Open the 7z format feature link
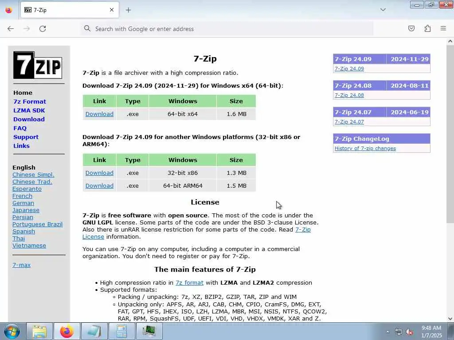This screenshot has width=454, height=340. 189,283
